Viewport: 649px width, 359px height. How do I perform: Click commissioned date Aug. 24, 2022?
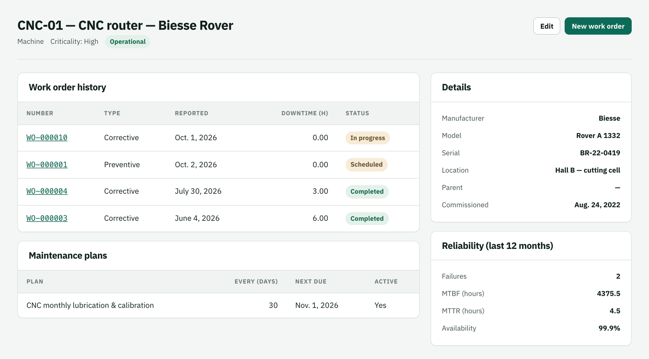(597, 205)
